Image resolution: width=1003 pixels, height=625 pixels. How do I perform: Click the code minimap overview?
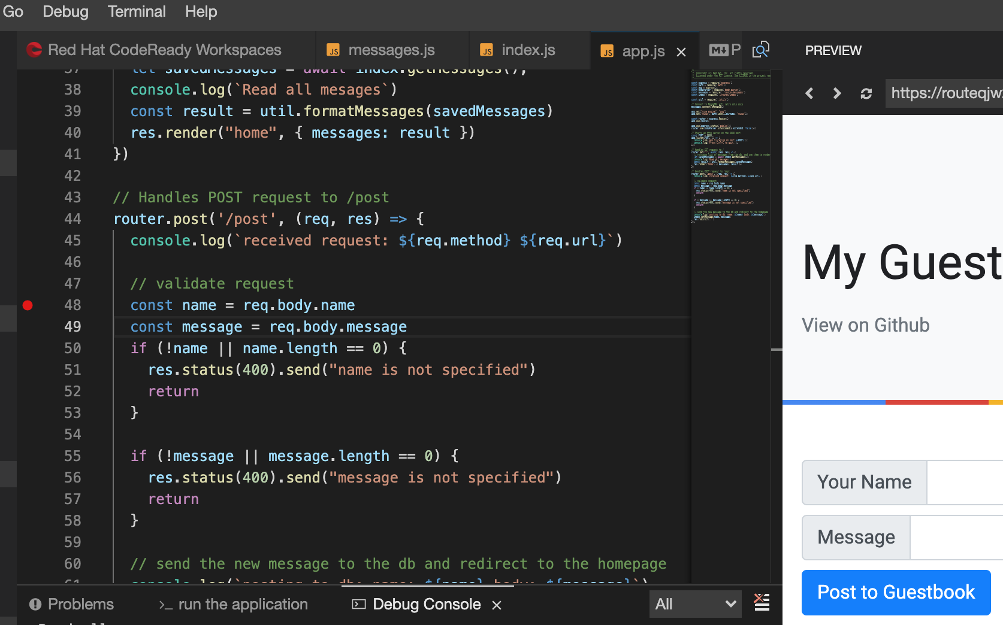[731, 147]
